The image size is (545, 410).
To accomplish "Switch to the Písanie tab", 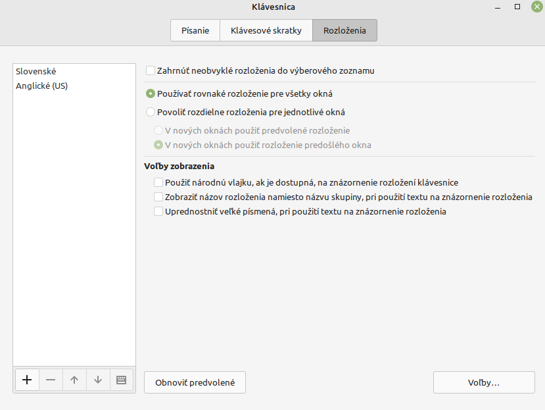I will tap(196, 30).
